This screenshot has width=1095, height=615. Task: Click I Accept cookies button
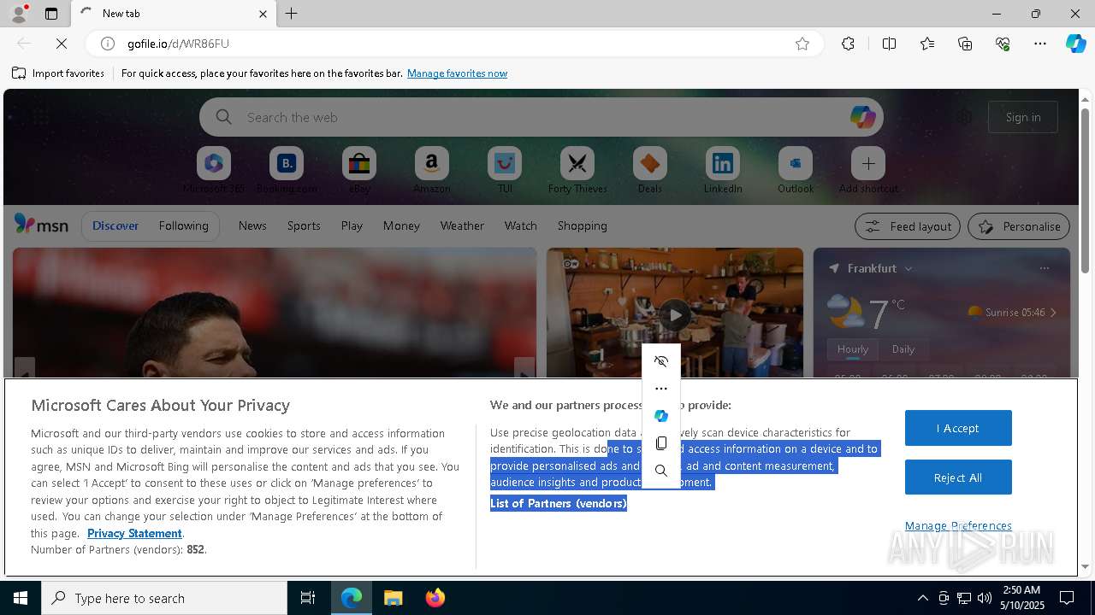[x=958, y=428]
